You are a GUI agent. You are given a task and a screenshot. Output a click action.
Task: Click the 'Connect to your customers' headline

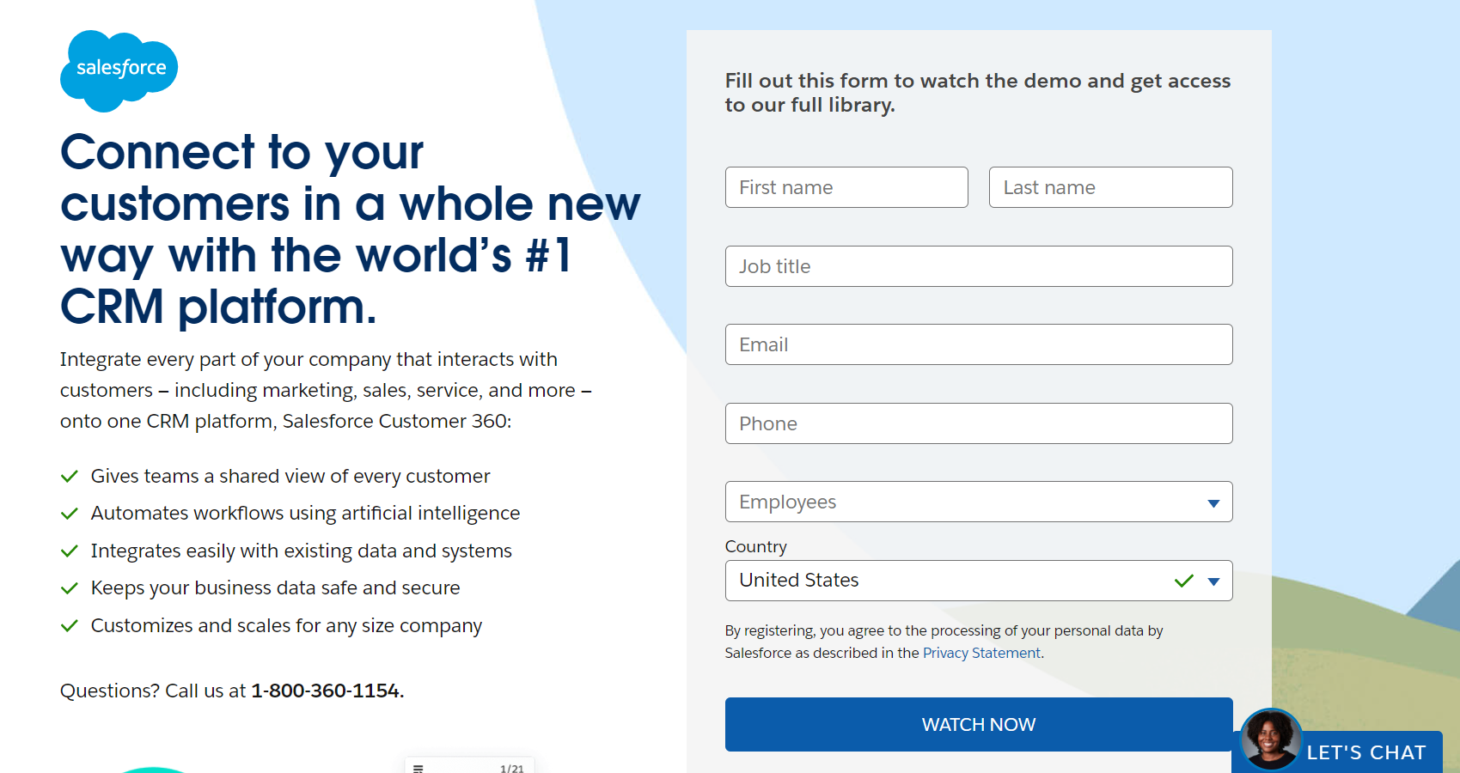pyautogui.click(x=350, y=229)
